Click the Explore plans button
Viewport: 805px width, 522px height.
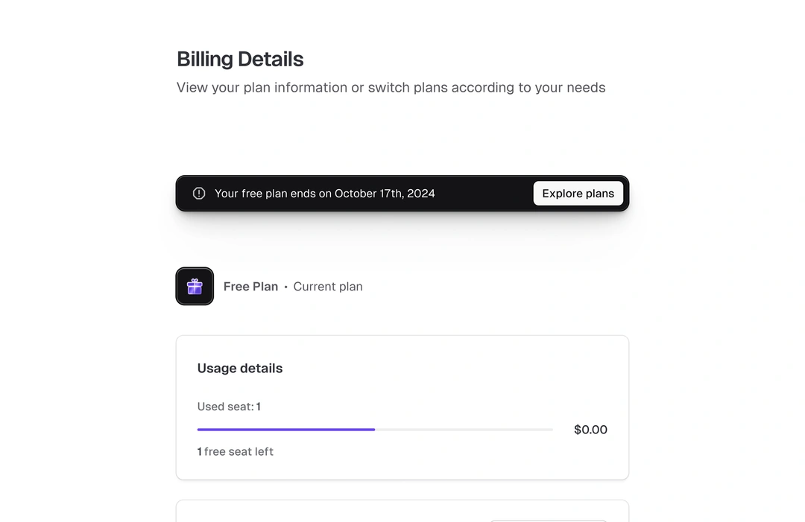pyautogui.click(x=578, y=194)
